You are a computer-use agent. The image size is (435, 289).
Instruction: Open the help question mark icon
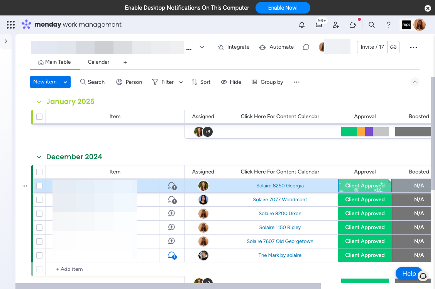click(389, 25)
